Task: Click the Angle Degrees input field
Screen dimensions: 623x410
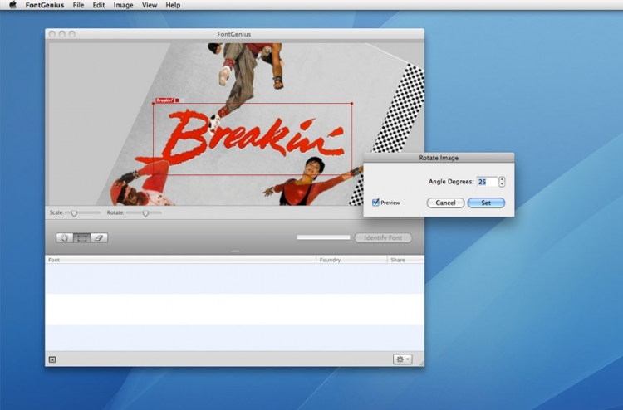Action: click(487, 182)
